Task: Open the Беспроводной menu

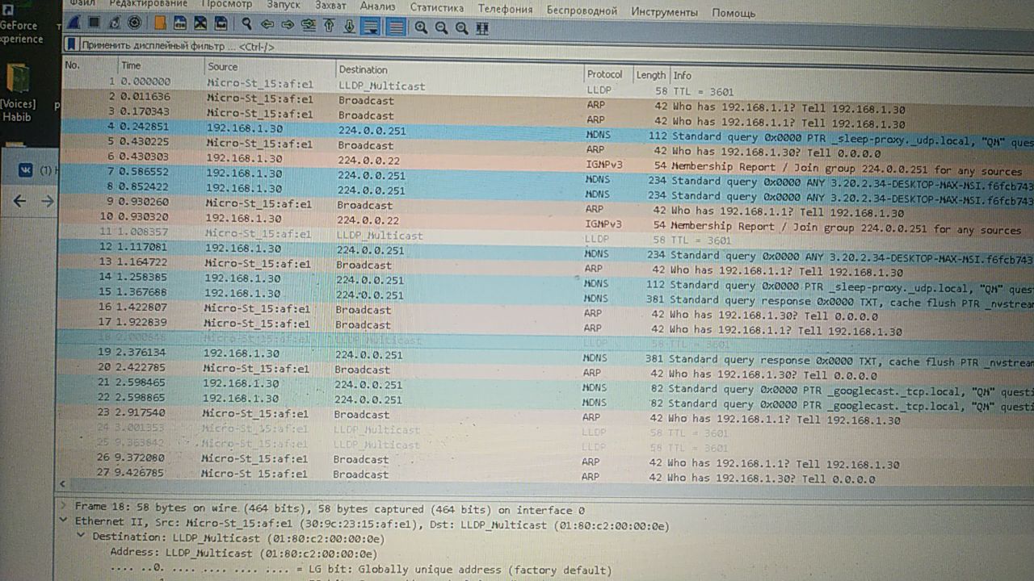Action: [582, 10]
